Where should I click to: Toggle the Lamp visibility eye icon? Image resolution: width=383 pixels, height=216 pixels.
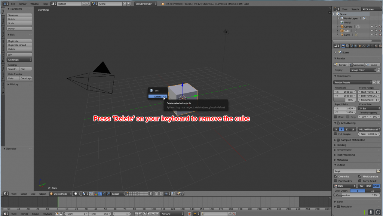click(x=372, y=35)
